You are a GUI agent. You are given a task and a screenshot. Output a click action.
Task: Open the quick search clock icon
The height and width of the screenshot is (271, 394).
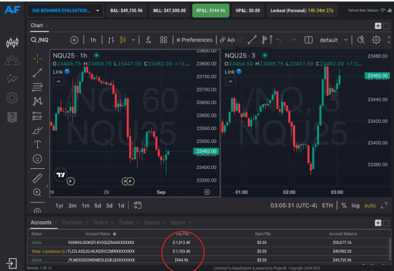(361, 40)
